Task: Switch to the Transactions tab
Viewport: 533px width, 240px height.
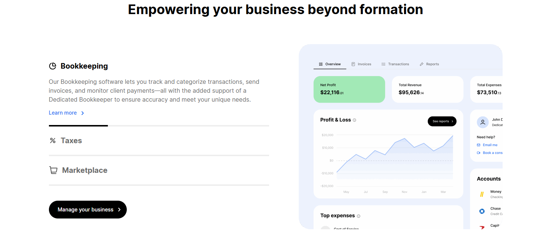Action: [395, 64]
